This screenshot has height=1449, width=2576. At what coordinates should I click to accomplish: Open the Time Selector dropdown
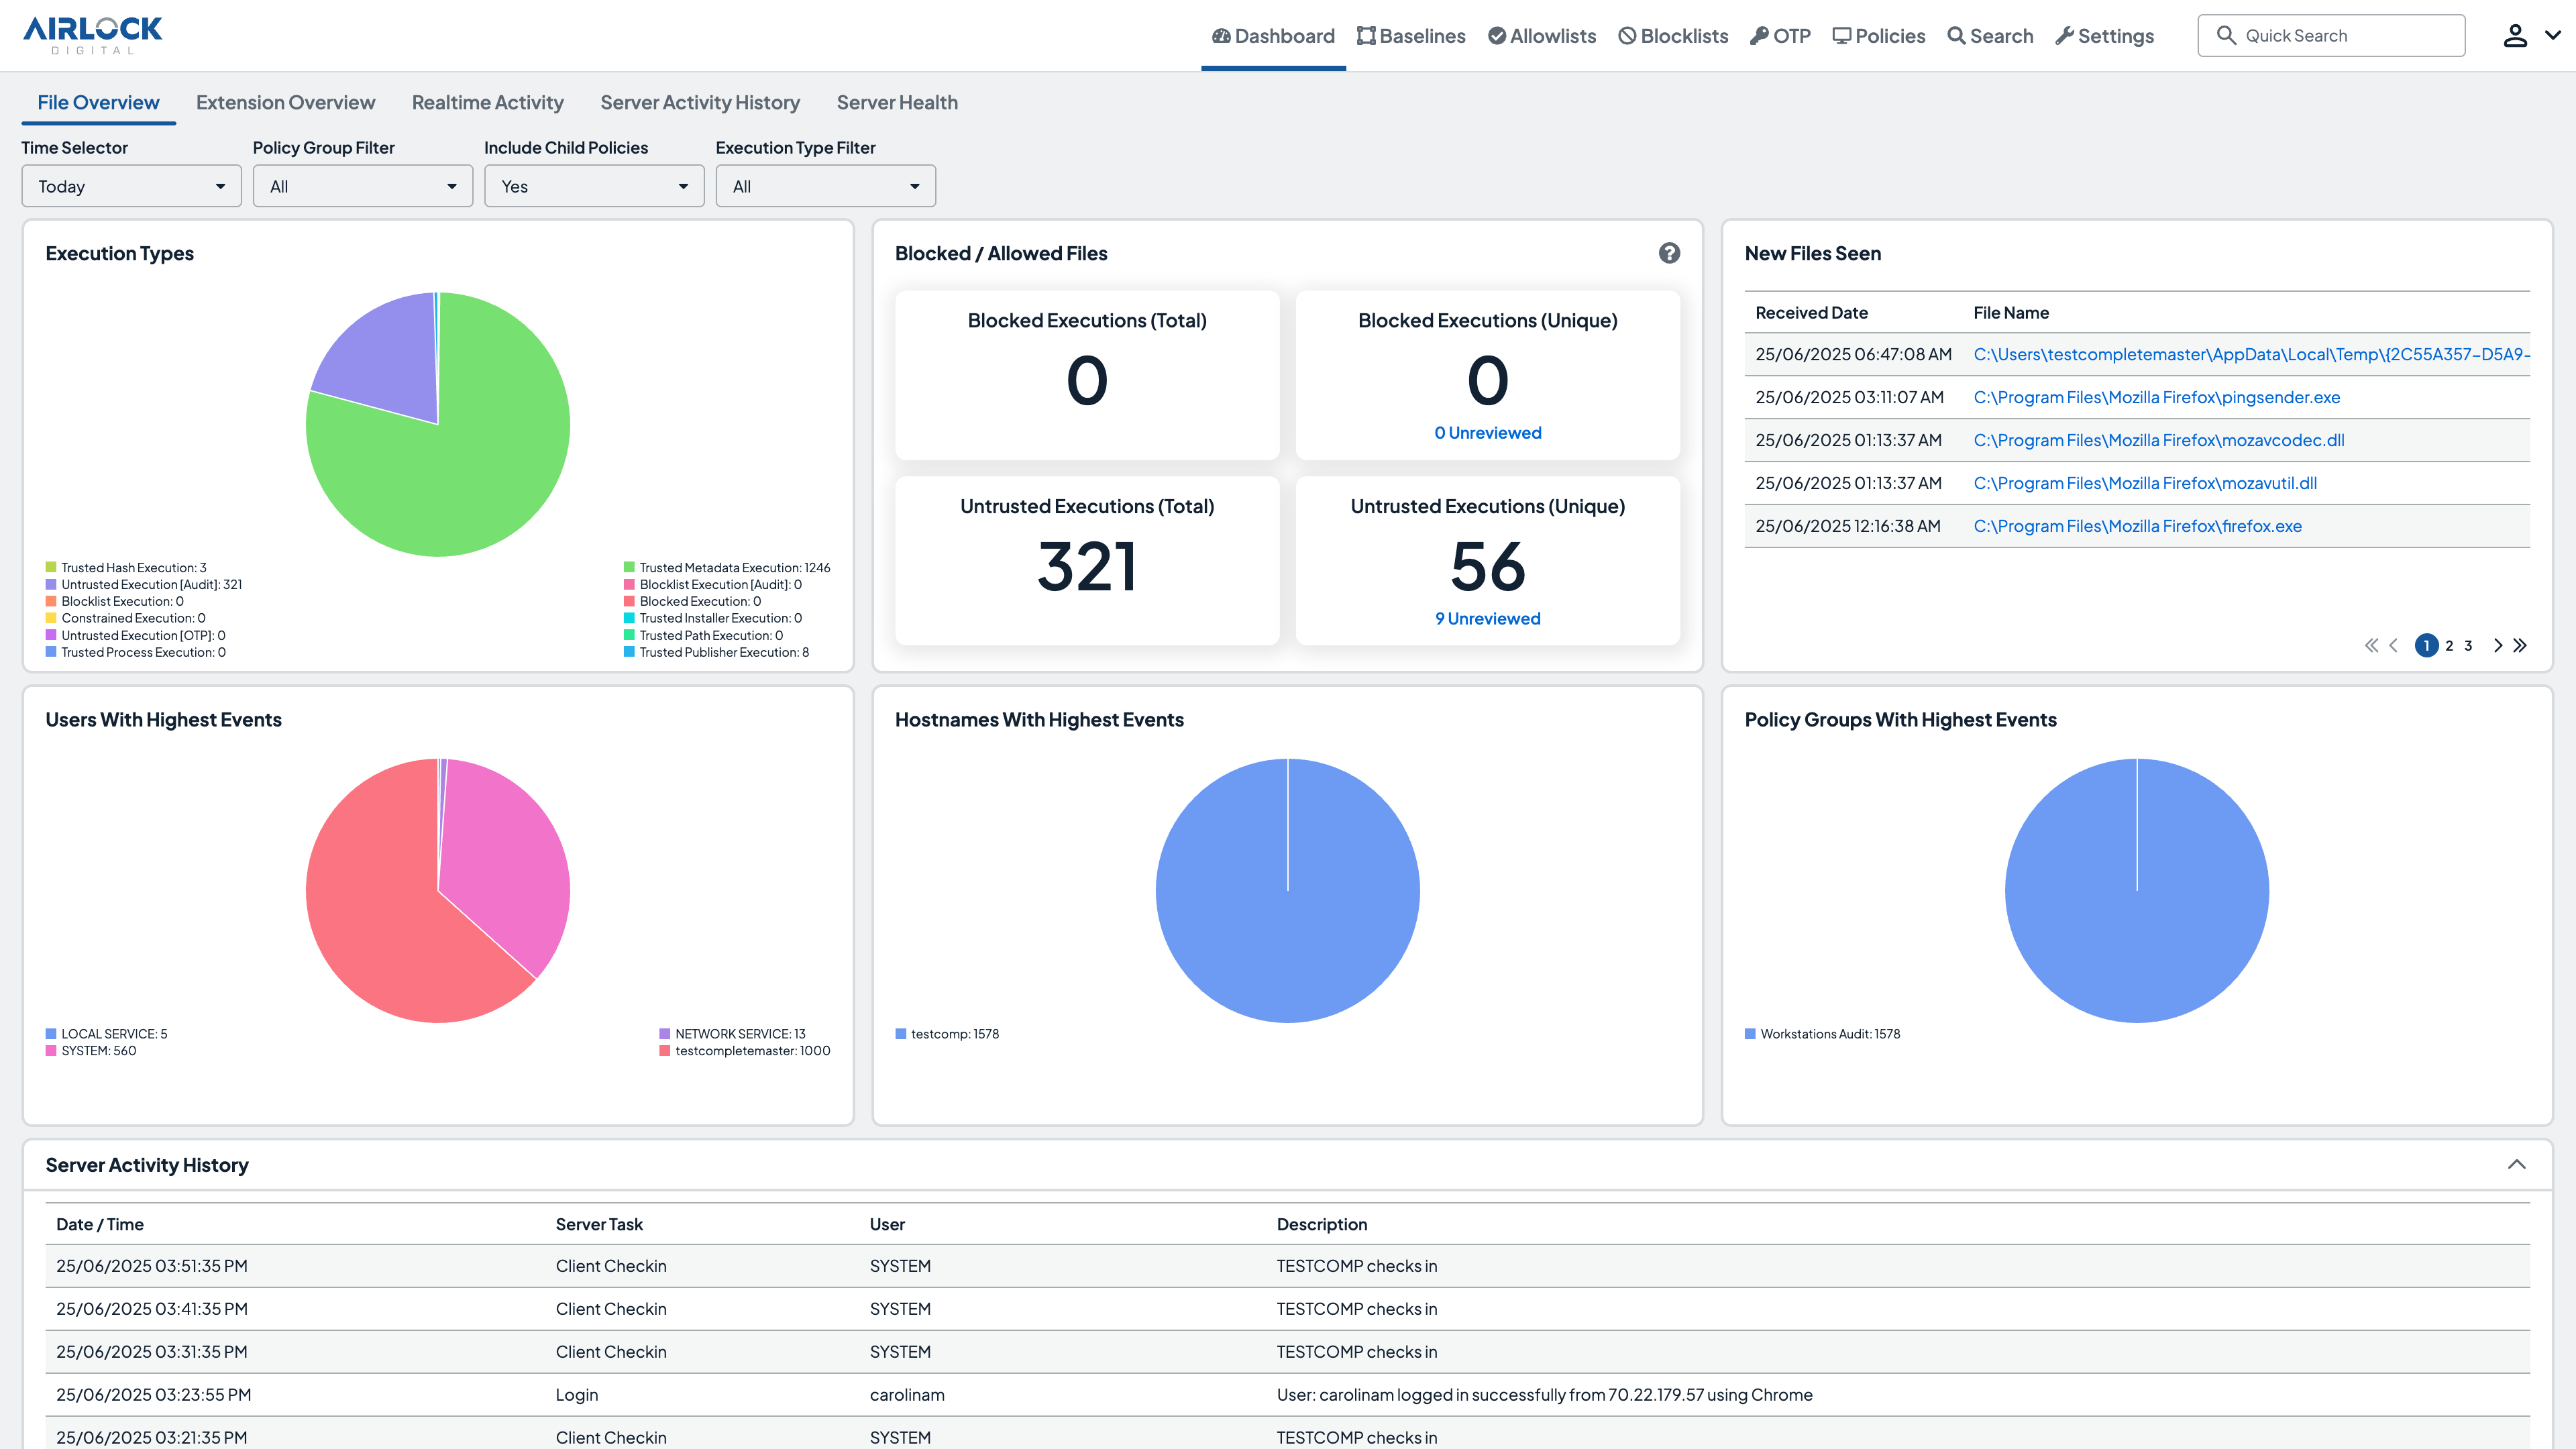pos(131,186)
